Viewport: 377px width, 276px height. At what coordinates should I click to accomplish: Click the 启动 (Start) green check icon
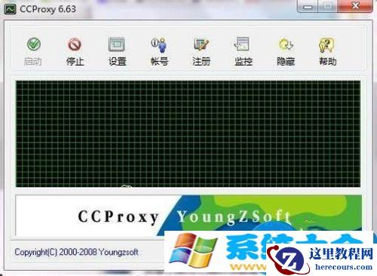[x=34, y=44]
